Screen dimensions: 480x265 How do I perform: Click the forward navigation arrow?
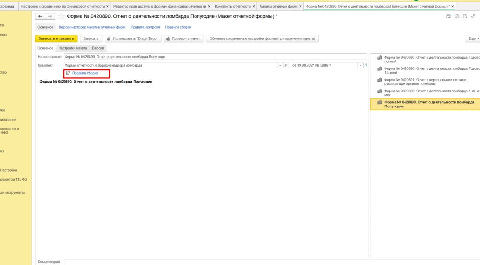(x=50, y=16)
